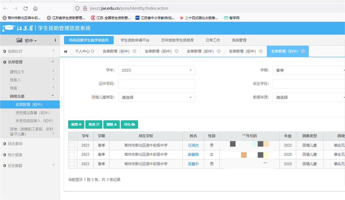Open the 二十四式简化太极拳... bookmark
Viewport: 345px width, 200px height.
199,18
